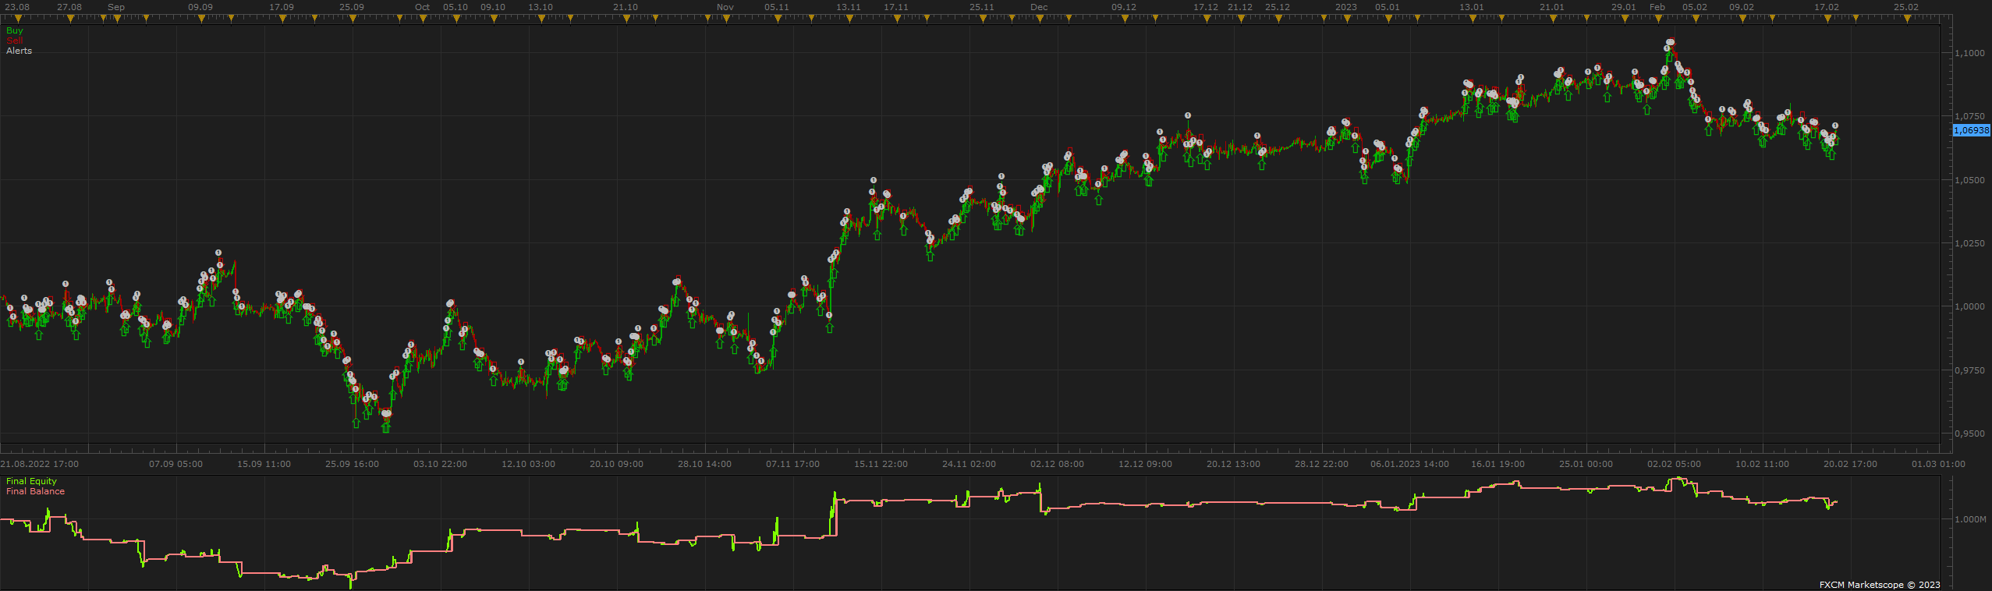Click the 1,0250 price axis label
Image resolution: width=1992 pixels, height=591 pixels.
[1970, 243]
